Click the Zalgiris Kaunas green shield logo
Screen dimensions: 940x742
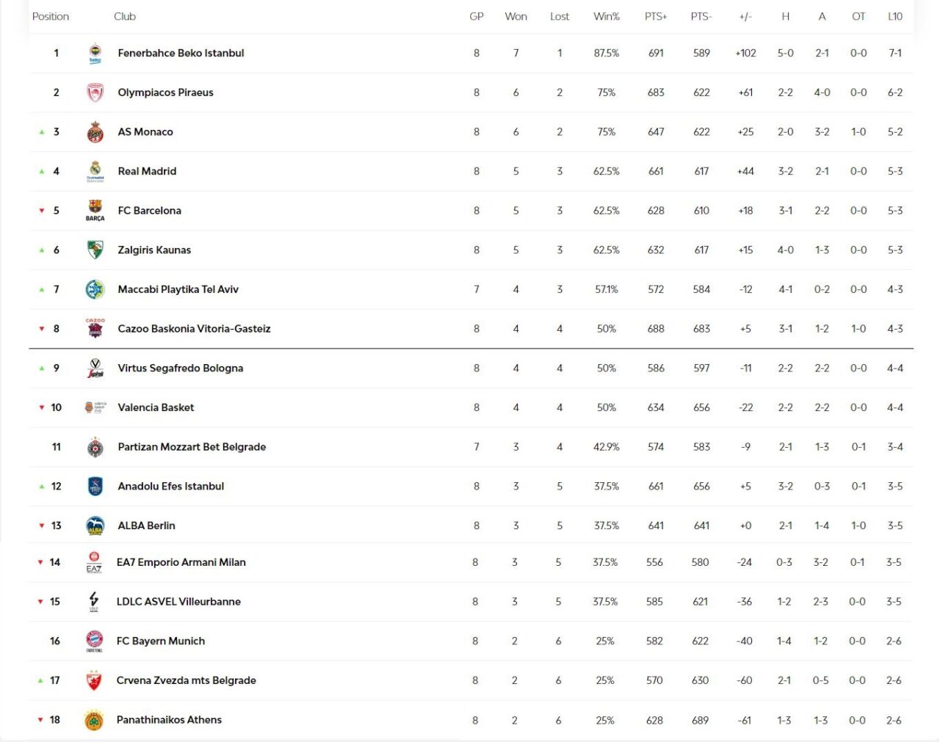95,250
